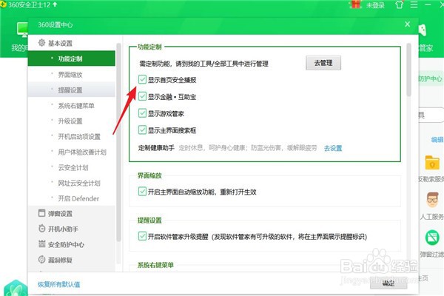Click the sidebar vertical scrollbar
444x296 pixels.
(118, 142)
